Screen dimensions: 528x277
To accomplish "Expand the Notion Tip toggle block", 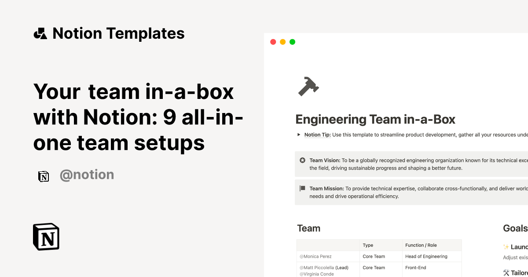I will [298, 135].
